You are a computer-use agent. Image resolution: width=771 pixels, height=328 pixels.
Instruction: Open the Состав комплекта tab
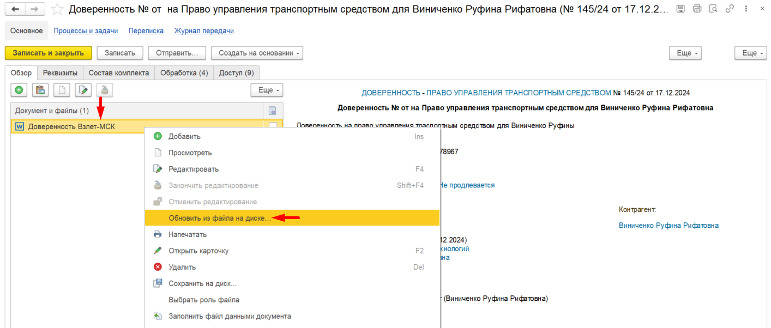pyautogui.click(x=119, y=72)
